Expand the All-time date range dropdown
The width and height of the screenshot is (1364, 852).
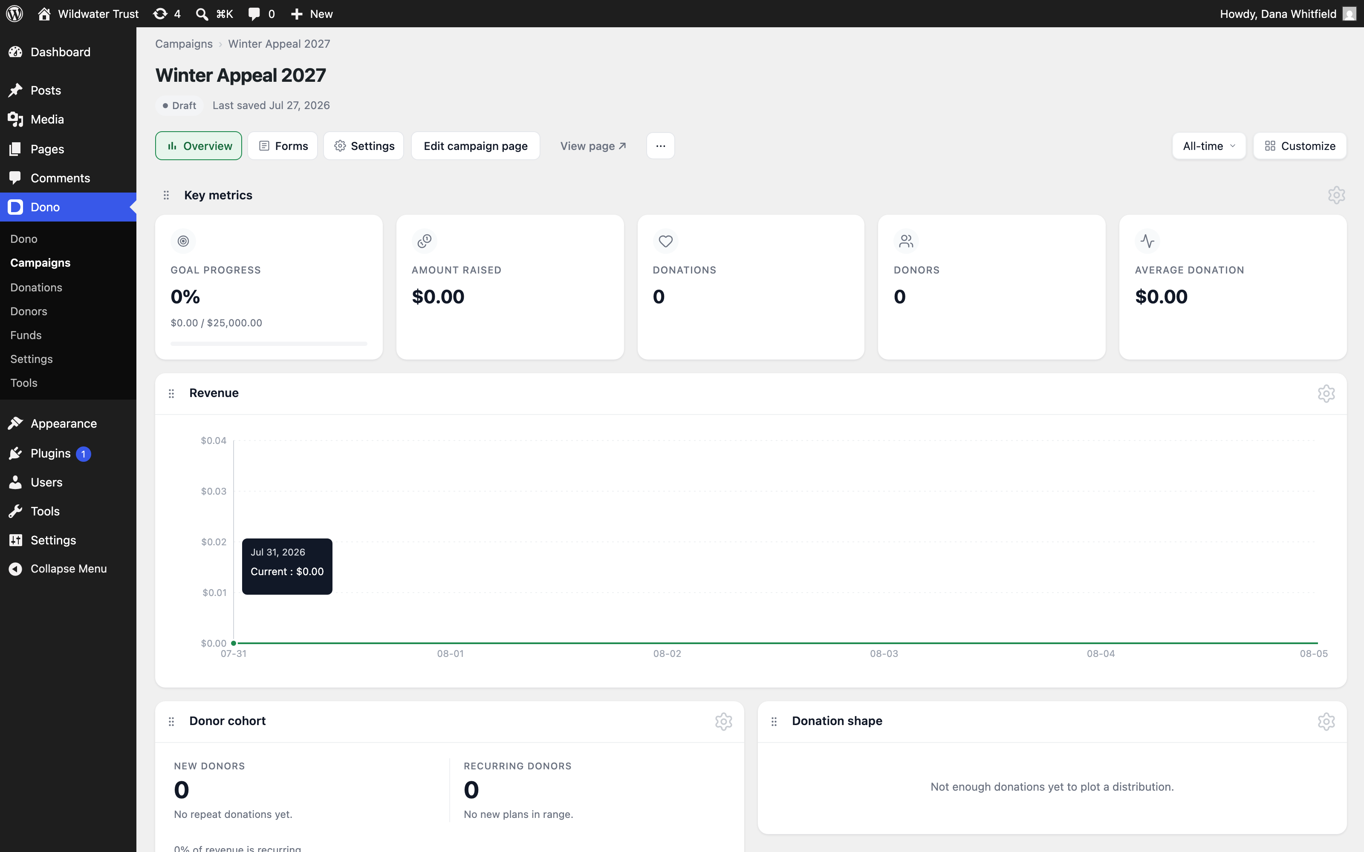tap(1209, 146)
